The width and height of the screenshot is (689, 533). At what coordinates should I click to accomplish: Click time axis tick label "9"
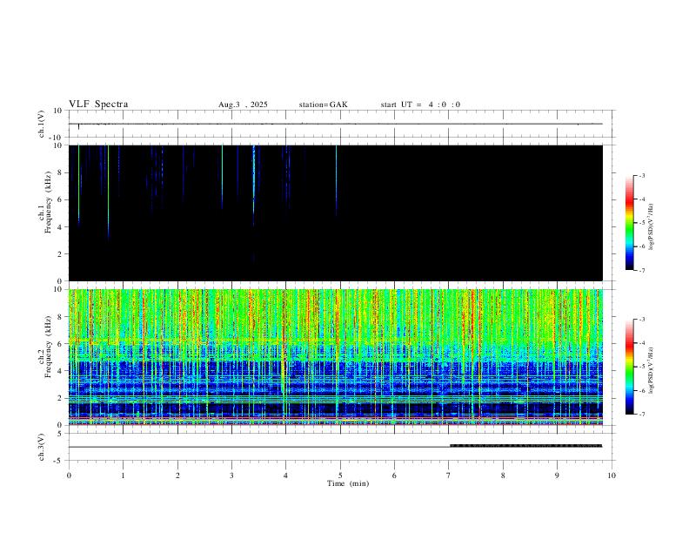(557, 476)
